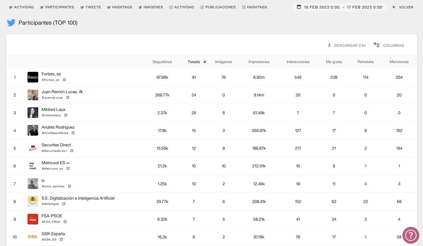Download the CSV with Descargar CSV
This screenshot has height=246, width=423.
347,45
